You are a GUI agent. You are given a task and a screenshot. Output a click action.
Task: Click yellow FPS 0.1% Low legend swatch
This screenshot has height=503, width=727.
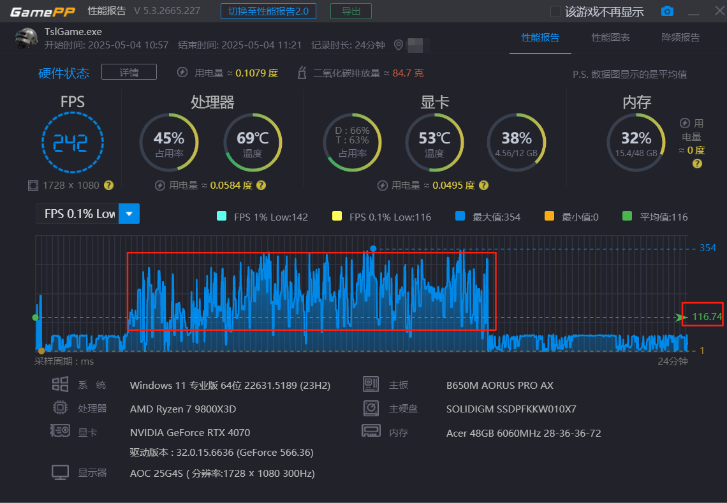click(x=337, y=216)
